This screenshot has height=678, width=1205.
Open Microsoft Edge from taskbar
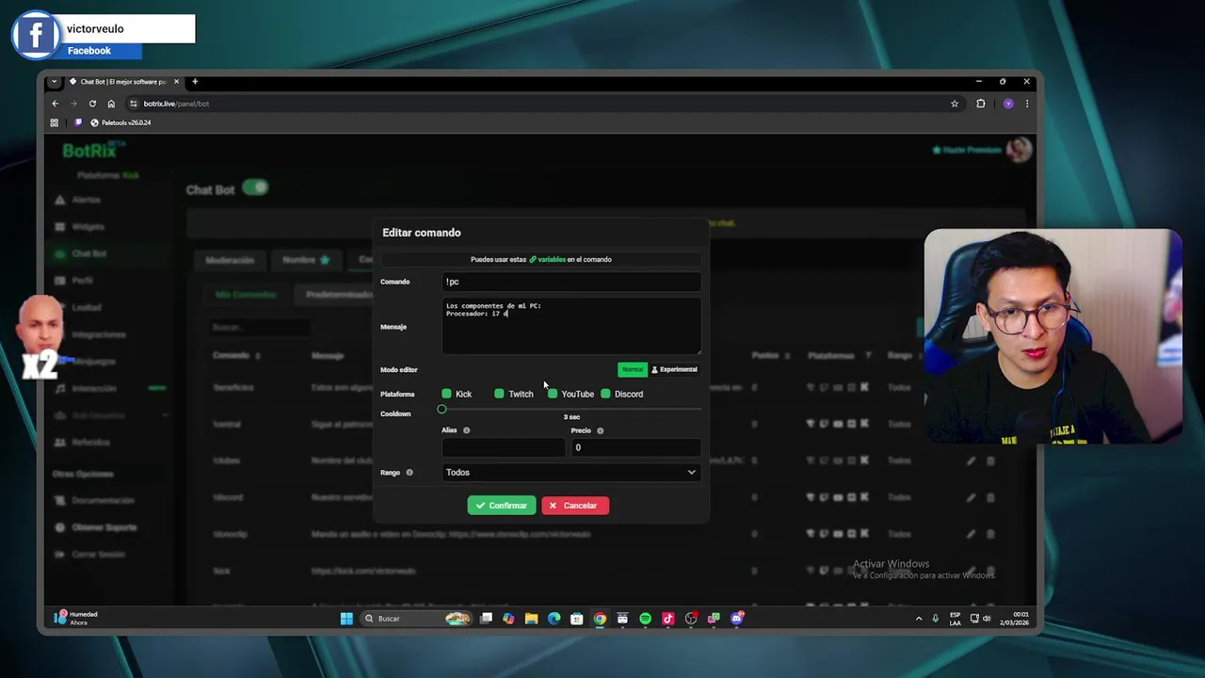[554, 619]
